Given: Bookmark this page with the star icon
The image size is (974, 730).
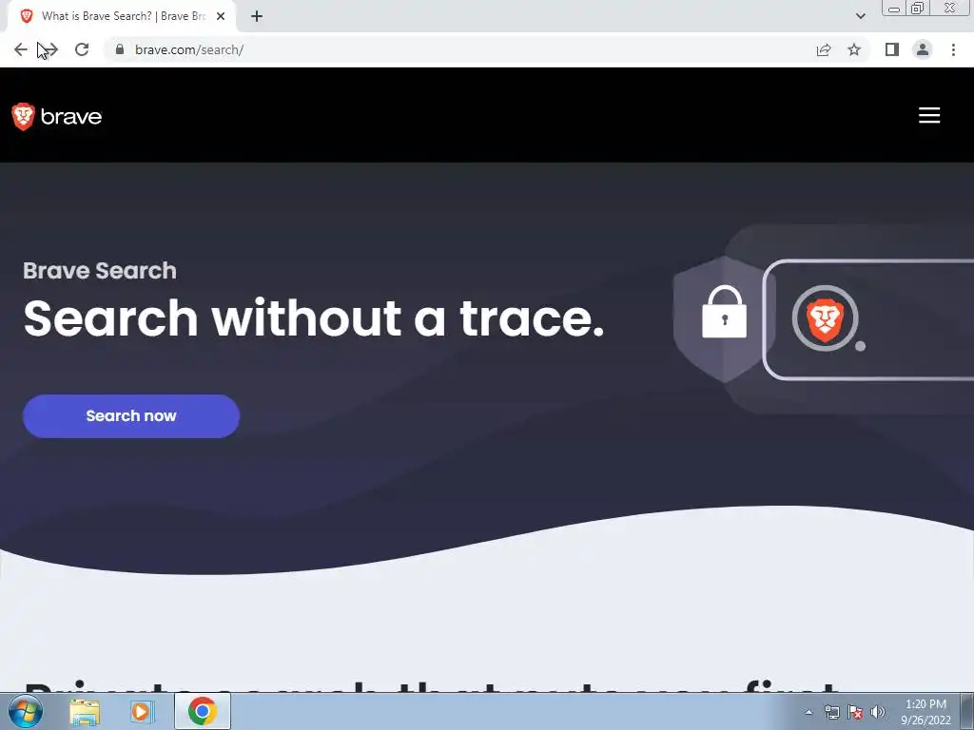Looking at the screenshot, I should tap(854, 49).
